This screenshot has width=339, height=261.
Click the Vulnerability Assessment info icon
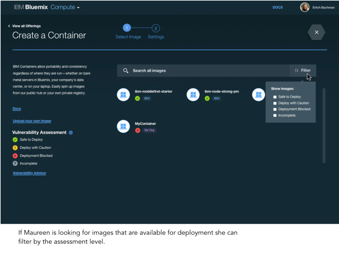71,133
